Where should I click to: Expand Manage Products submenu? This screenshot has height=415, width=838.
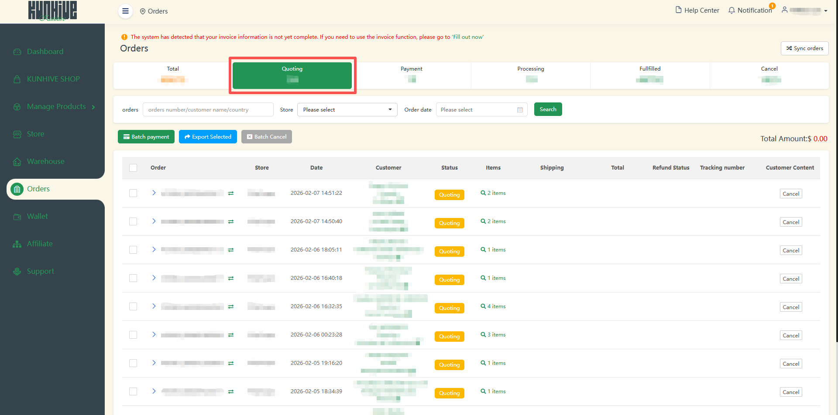(x=93, y=107)
